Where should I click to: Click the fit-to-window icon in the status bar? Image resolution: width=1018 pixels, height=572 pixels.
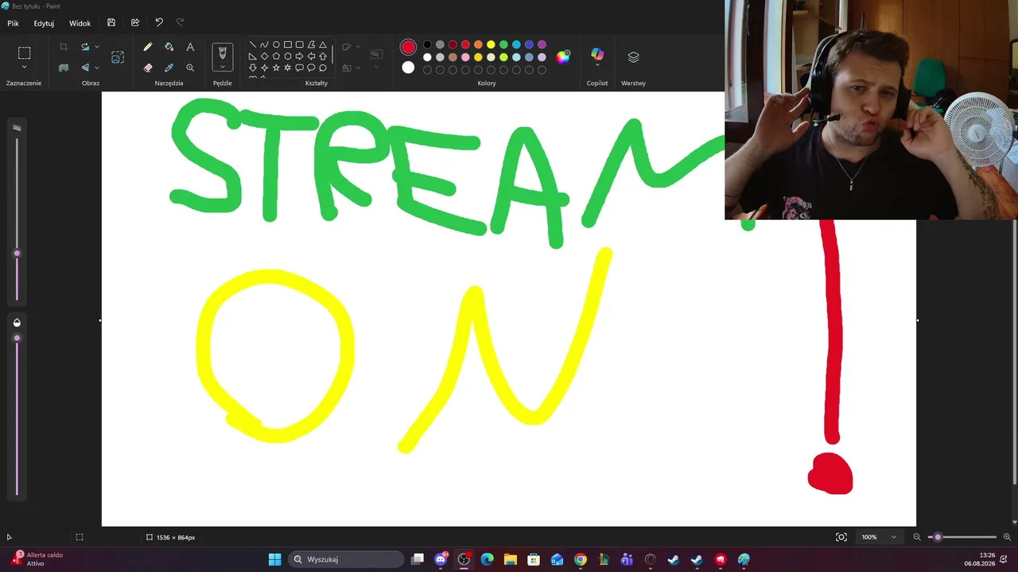[841, 537]
